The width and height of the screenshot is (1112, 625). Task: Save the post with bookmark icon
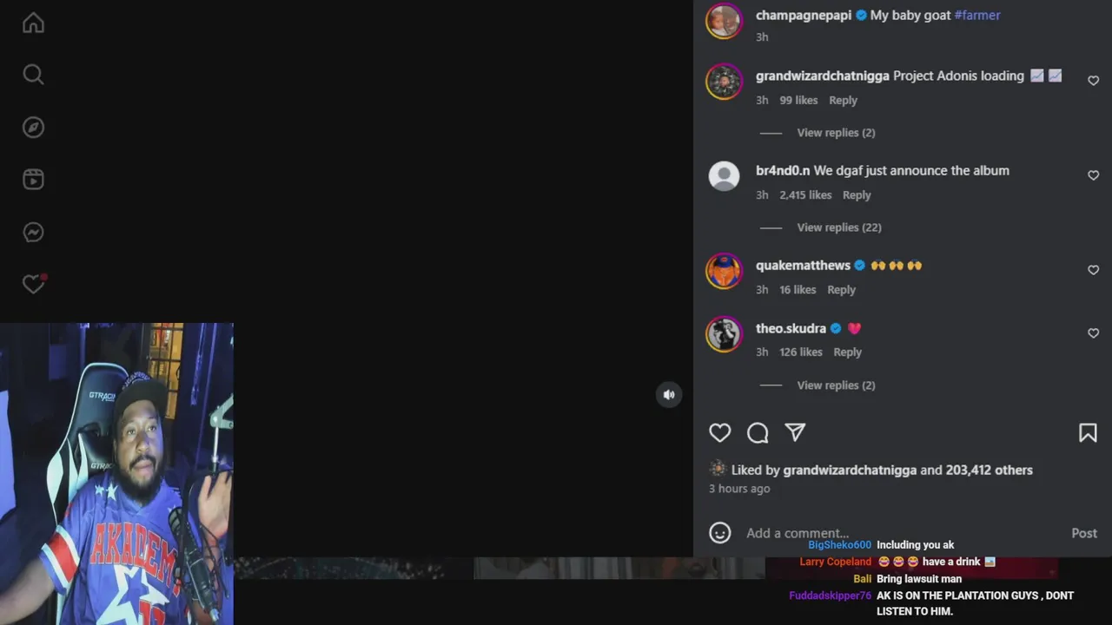coord(1088,433)
